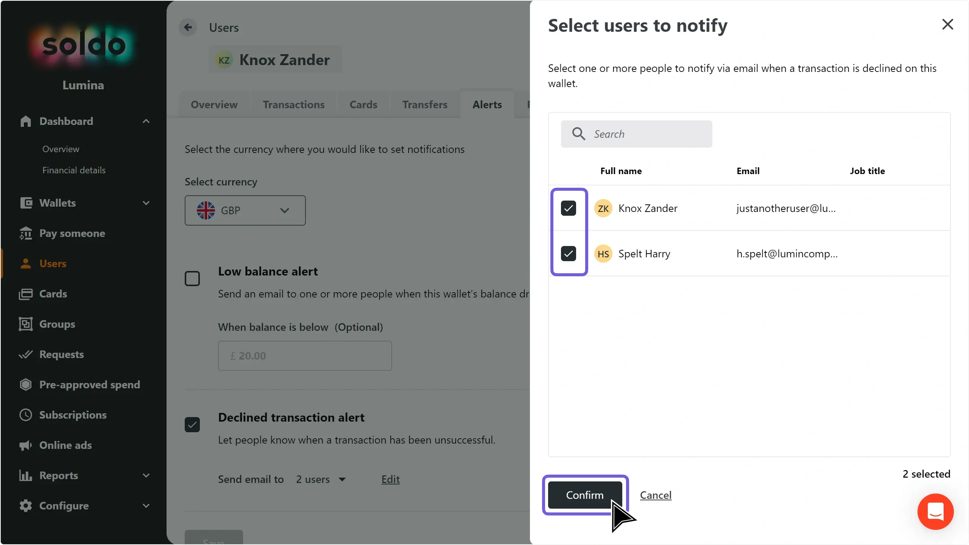Switch to the Overview tab

click(214, 104)
